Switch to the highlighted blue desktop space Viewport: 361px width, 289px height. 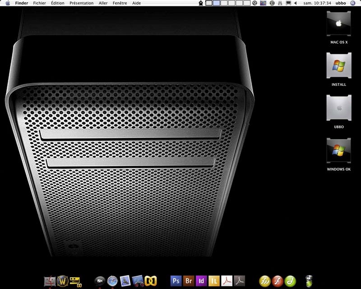point(217,3)
